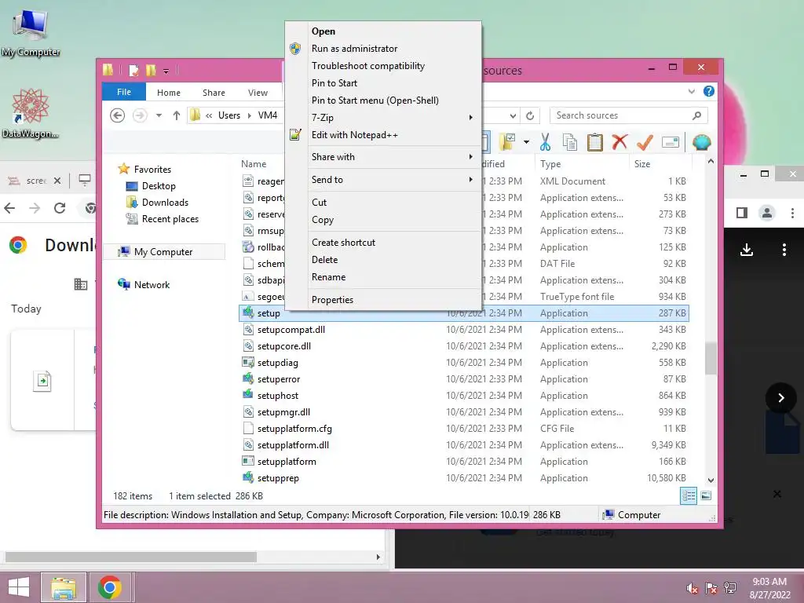Toggle Chrome side panel icon
Screen dimensions: 804x603
coord(741,213)
